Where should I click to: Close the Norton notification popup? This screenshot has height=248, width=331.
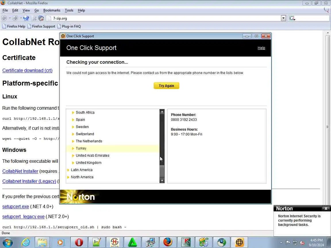coord(326,208)
